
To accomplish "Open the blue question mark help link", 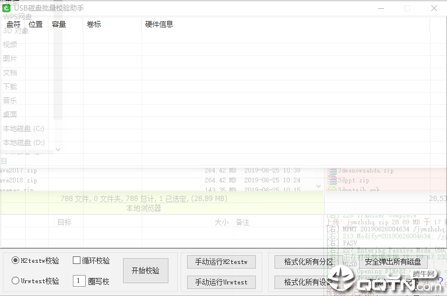I will point(440,281).
